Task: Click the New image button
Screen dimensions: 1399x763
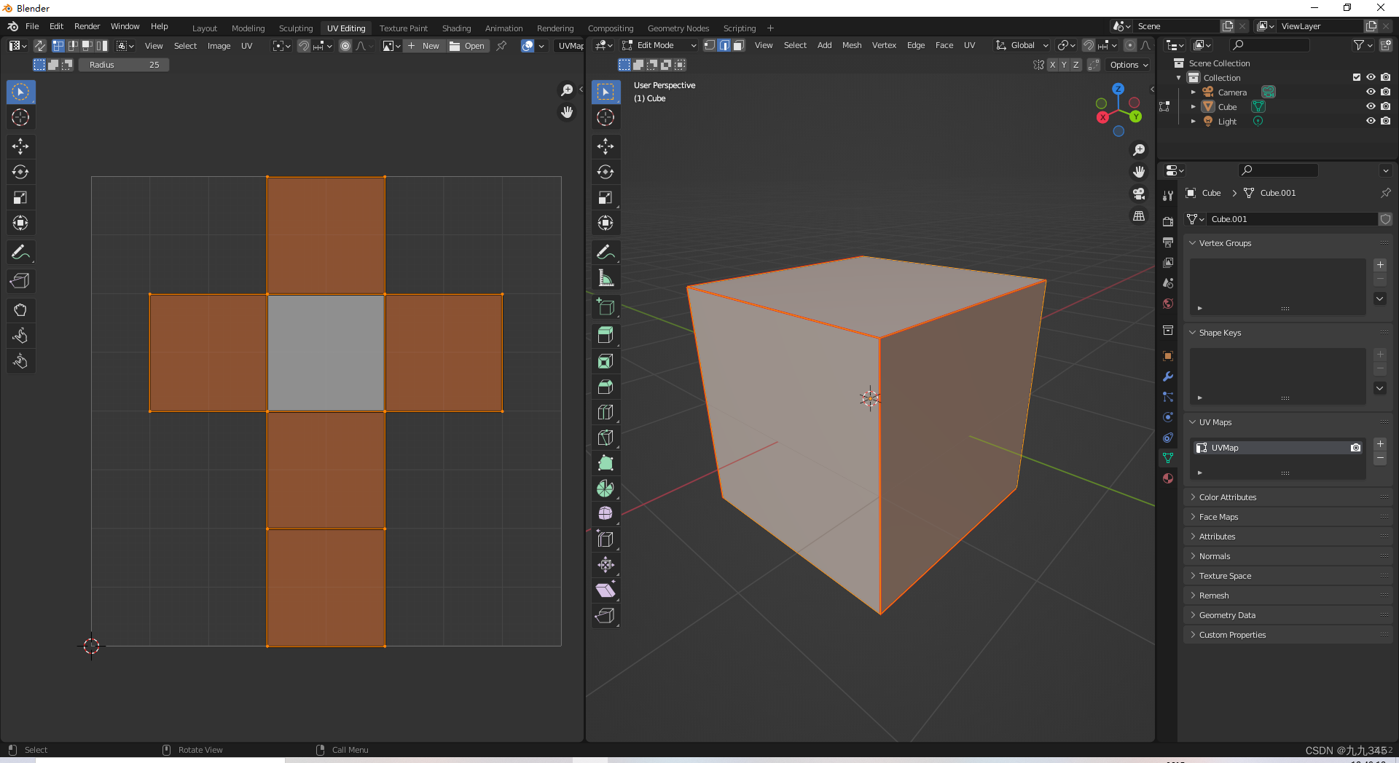Action: click(423, 46)
